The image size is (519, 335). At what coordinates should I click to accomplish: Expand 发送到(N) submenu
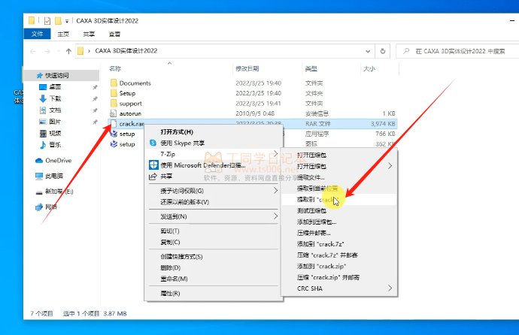point(214,216)
